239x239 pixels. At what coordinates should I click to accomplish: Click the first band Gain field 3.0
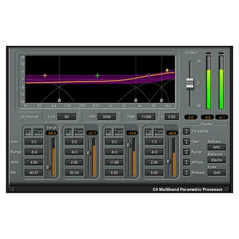coord(34,141)
